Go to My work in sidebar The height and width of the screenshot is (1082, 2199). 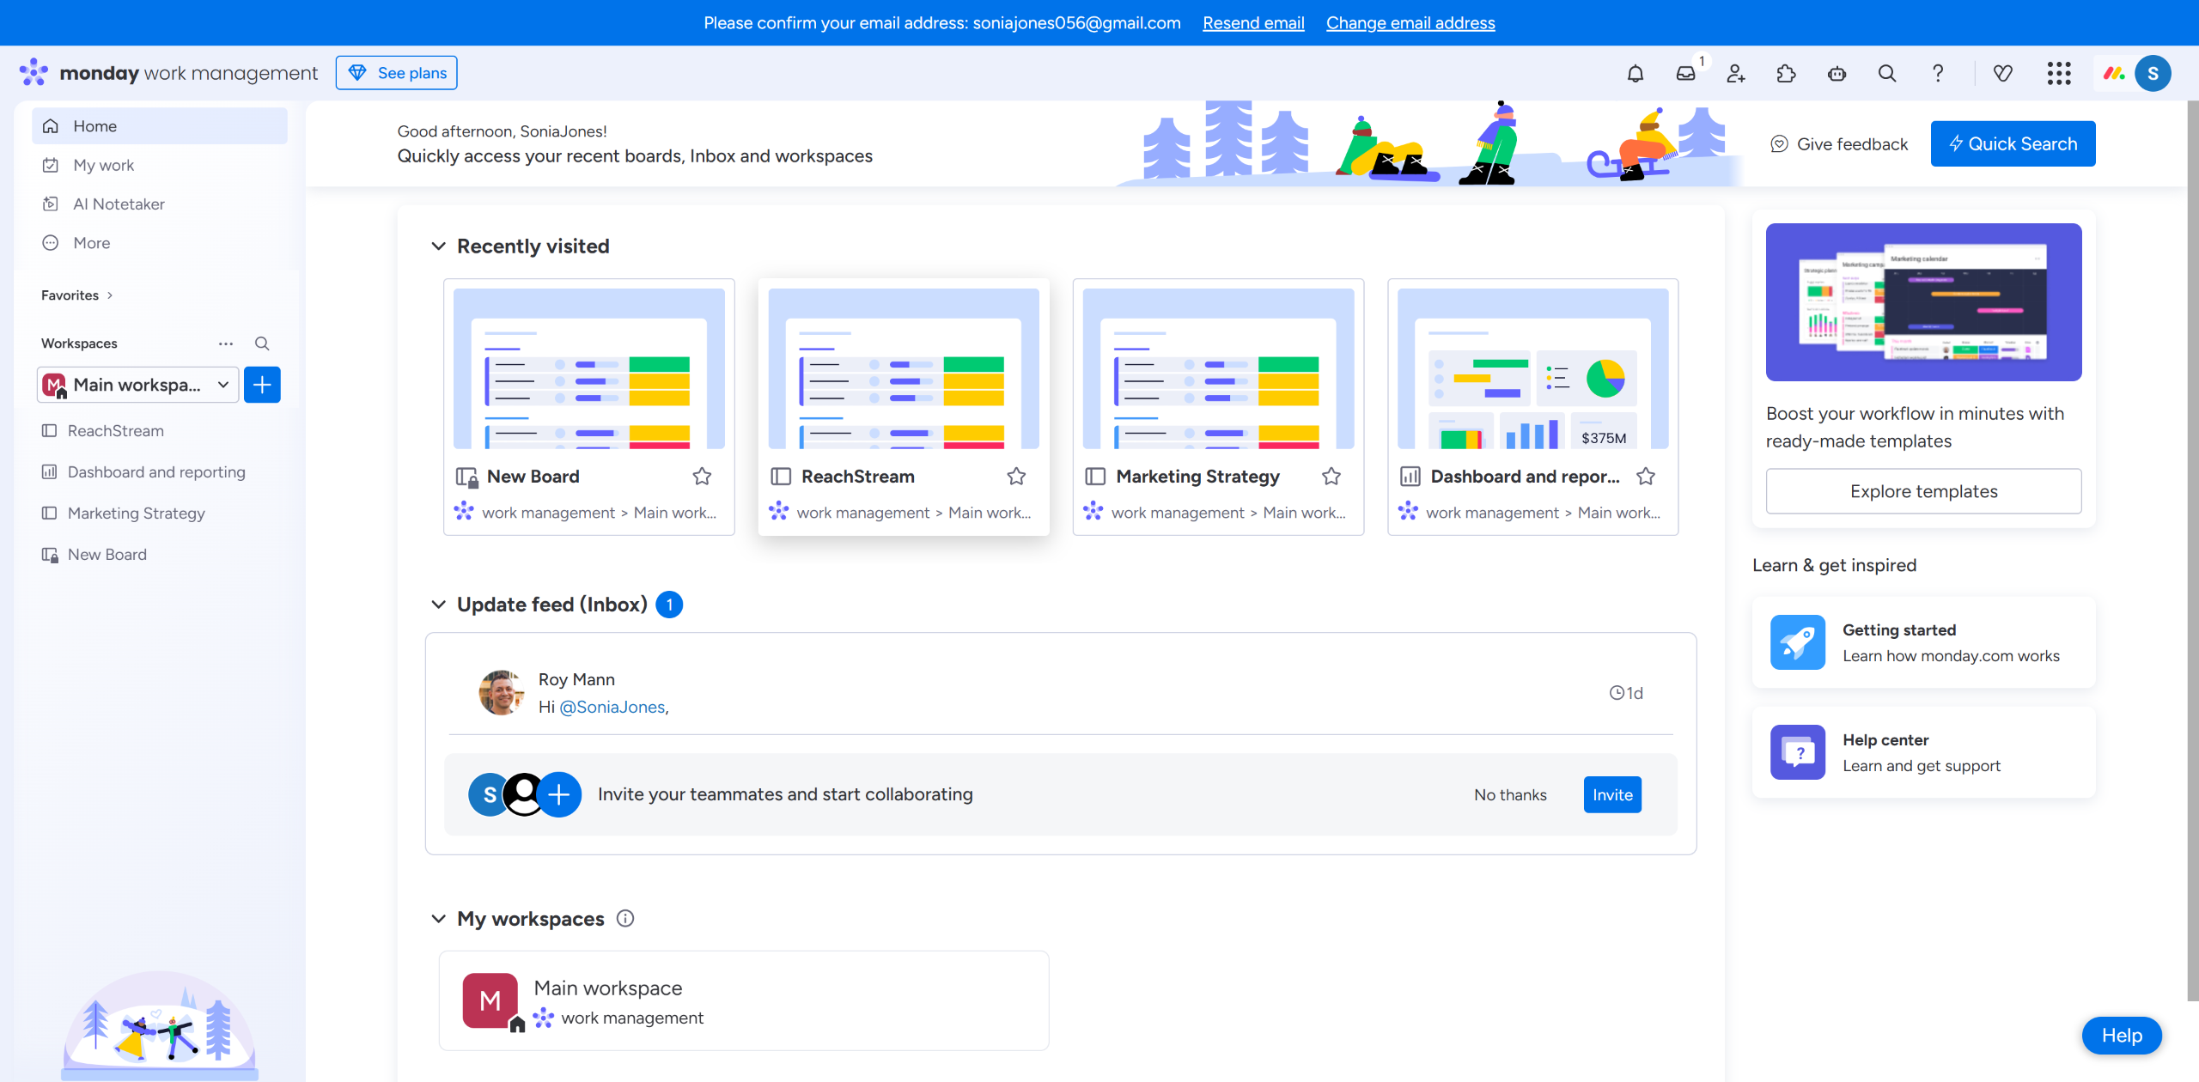pyautogui.click(x=103, y=165)
